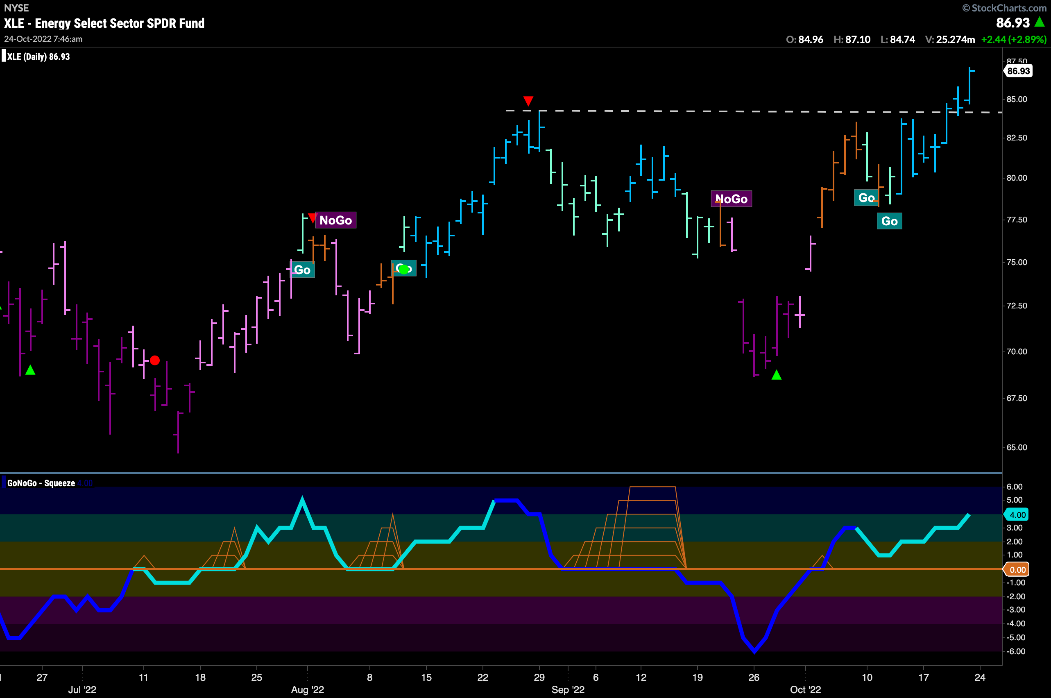Click the Aug '22 month label
The image size is (1051, 698).
[x=308, y=689]
